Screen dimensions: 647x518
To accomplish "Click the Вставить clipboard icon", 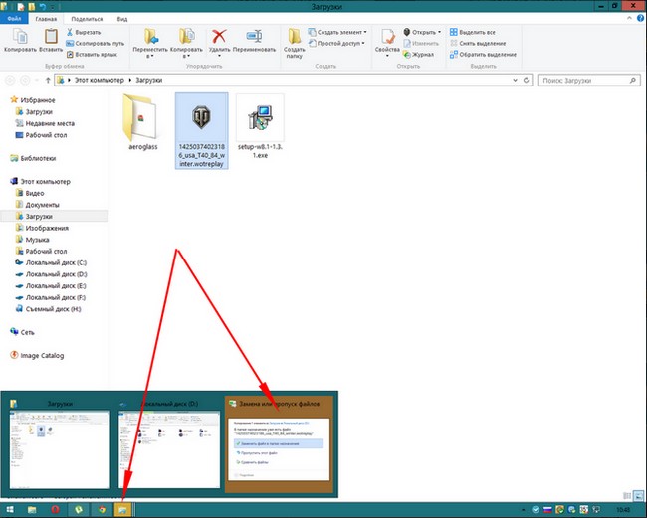I will click(52, 39).
